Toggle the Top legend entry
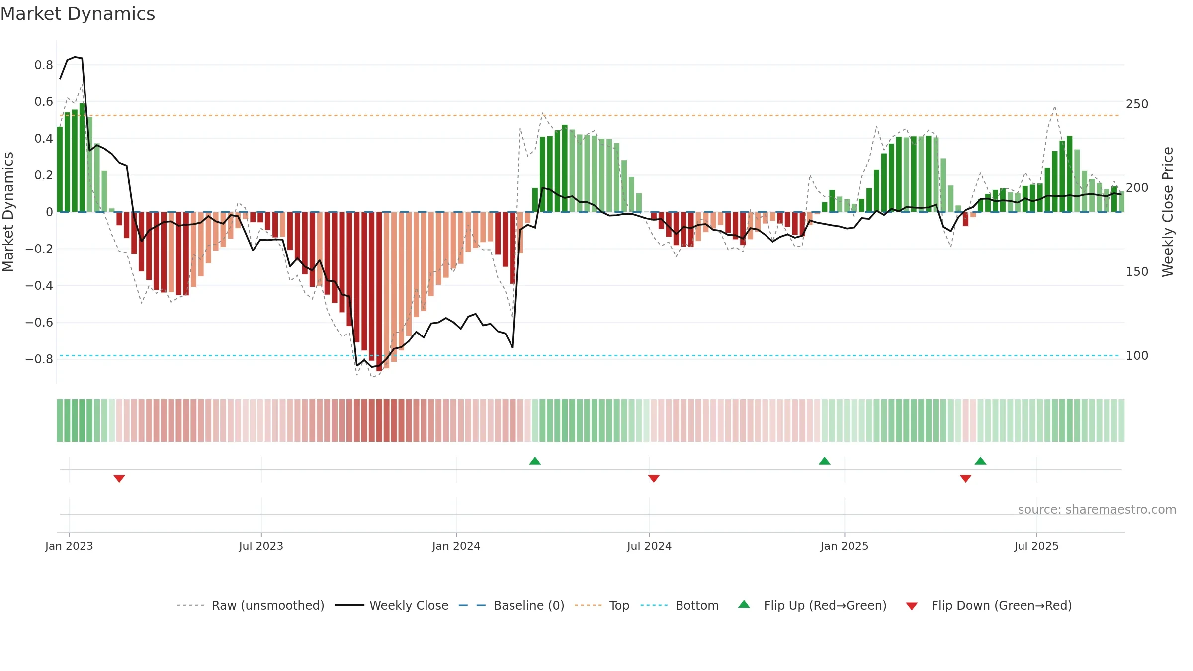The height and width of the screenshot is (671, 1193). pyautogui.click(x=602, y=605)
